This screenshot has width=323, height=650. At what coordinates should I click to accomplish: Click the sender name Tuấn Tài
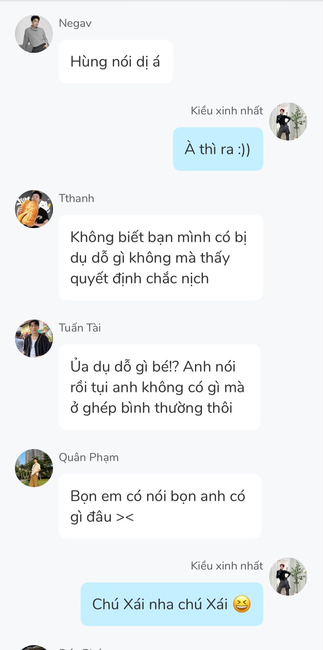pos(80,328)
